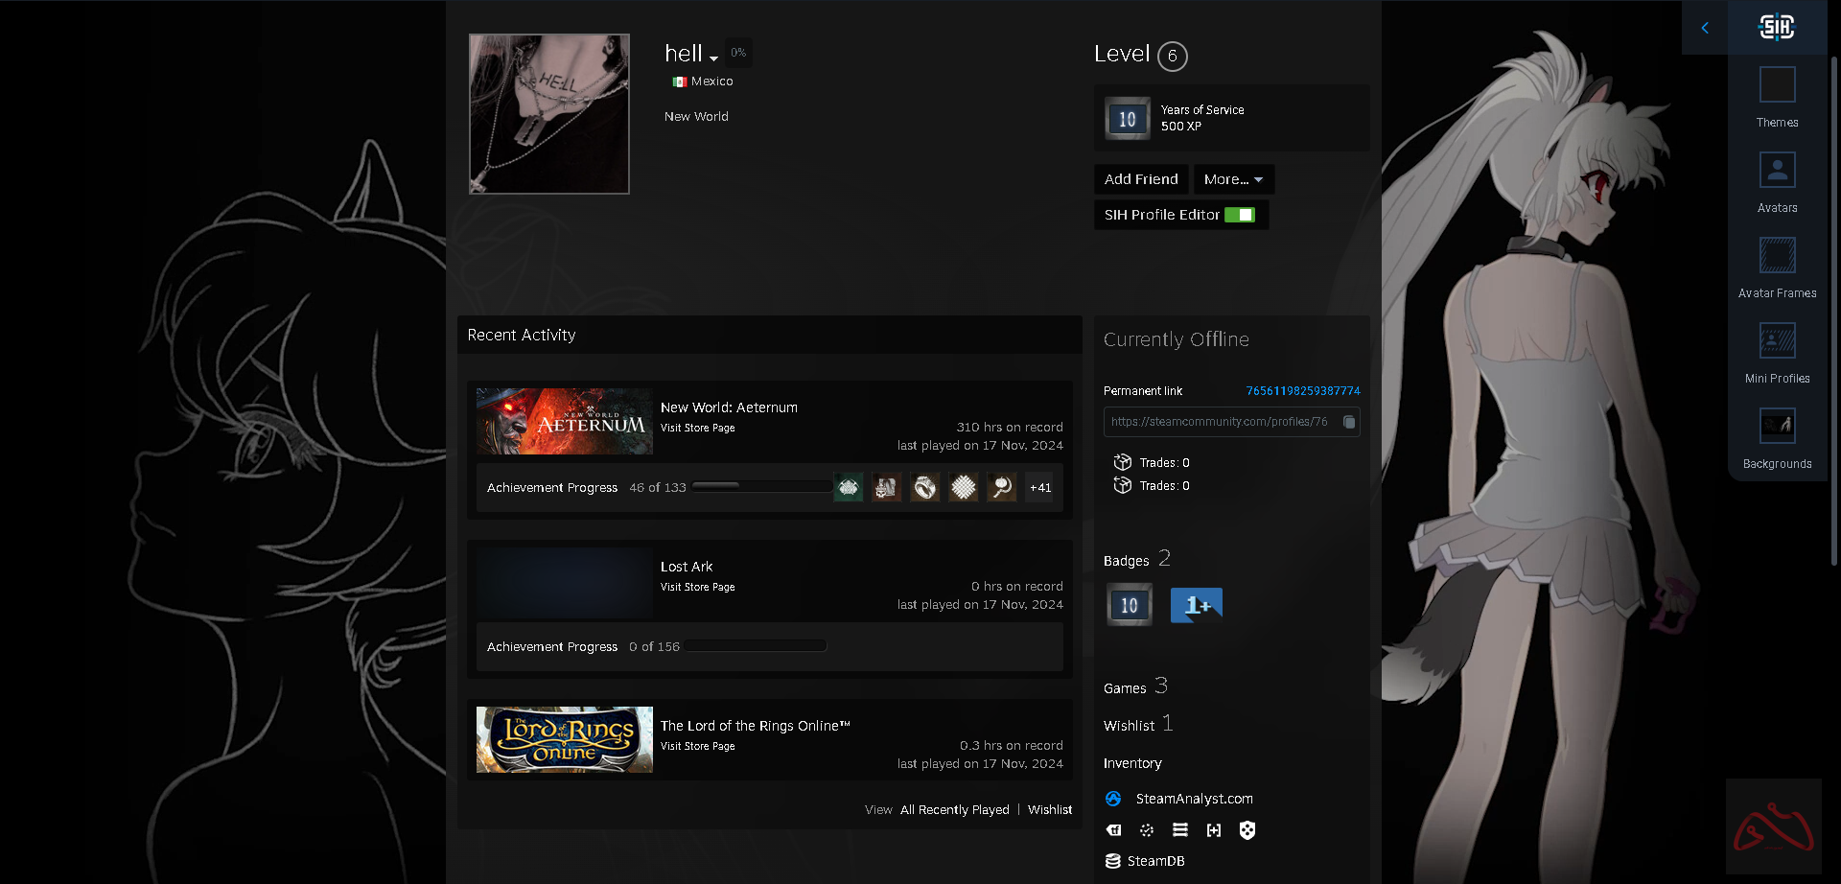Collapse the SIH sidebar with left chevron
The height and width of the screenshot is (884, 1841).
coord(1705,28)
